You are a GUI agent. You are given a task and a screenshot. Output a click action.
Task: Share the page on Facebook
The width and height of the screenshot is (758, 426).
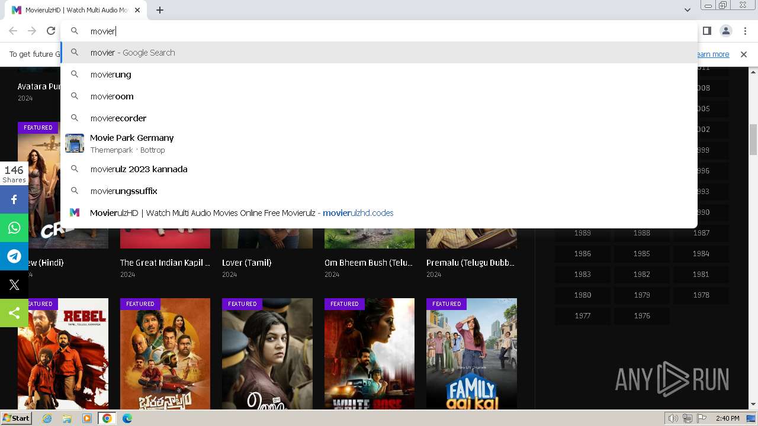pyautogui.click(x=14, y=199)
